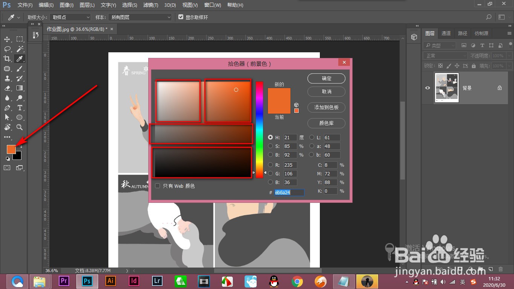The height and width of the screenshot is (289, 514).
Task: Click the 添加到色板 button
Action: pyautogui.click(x=326, y=107)
